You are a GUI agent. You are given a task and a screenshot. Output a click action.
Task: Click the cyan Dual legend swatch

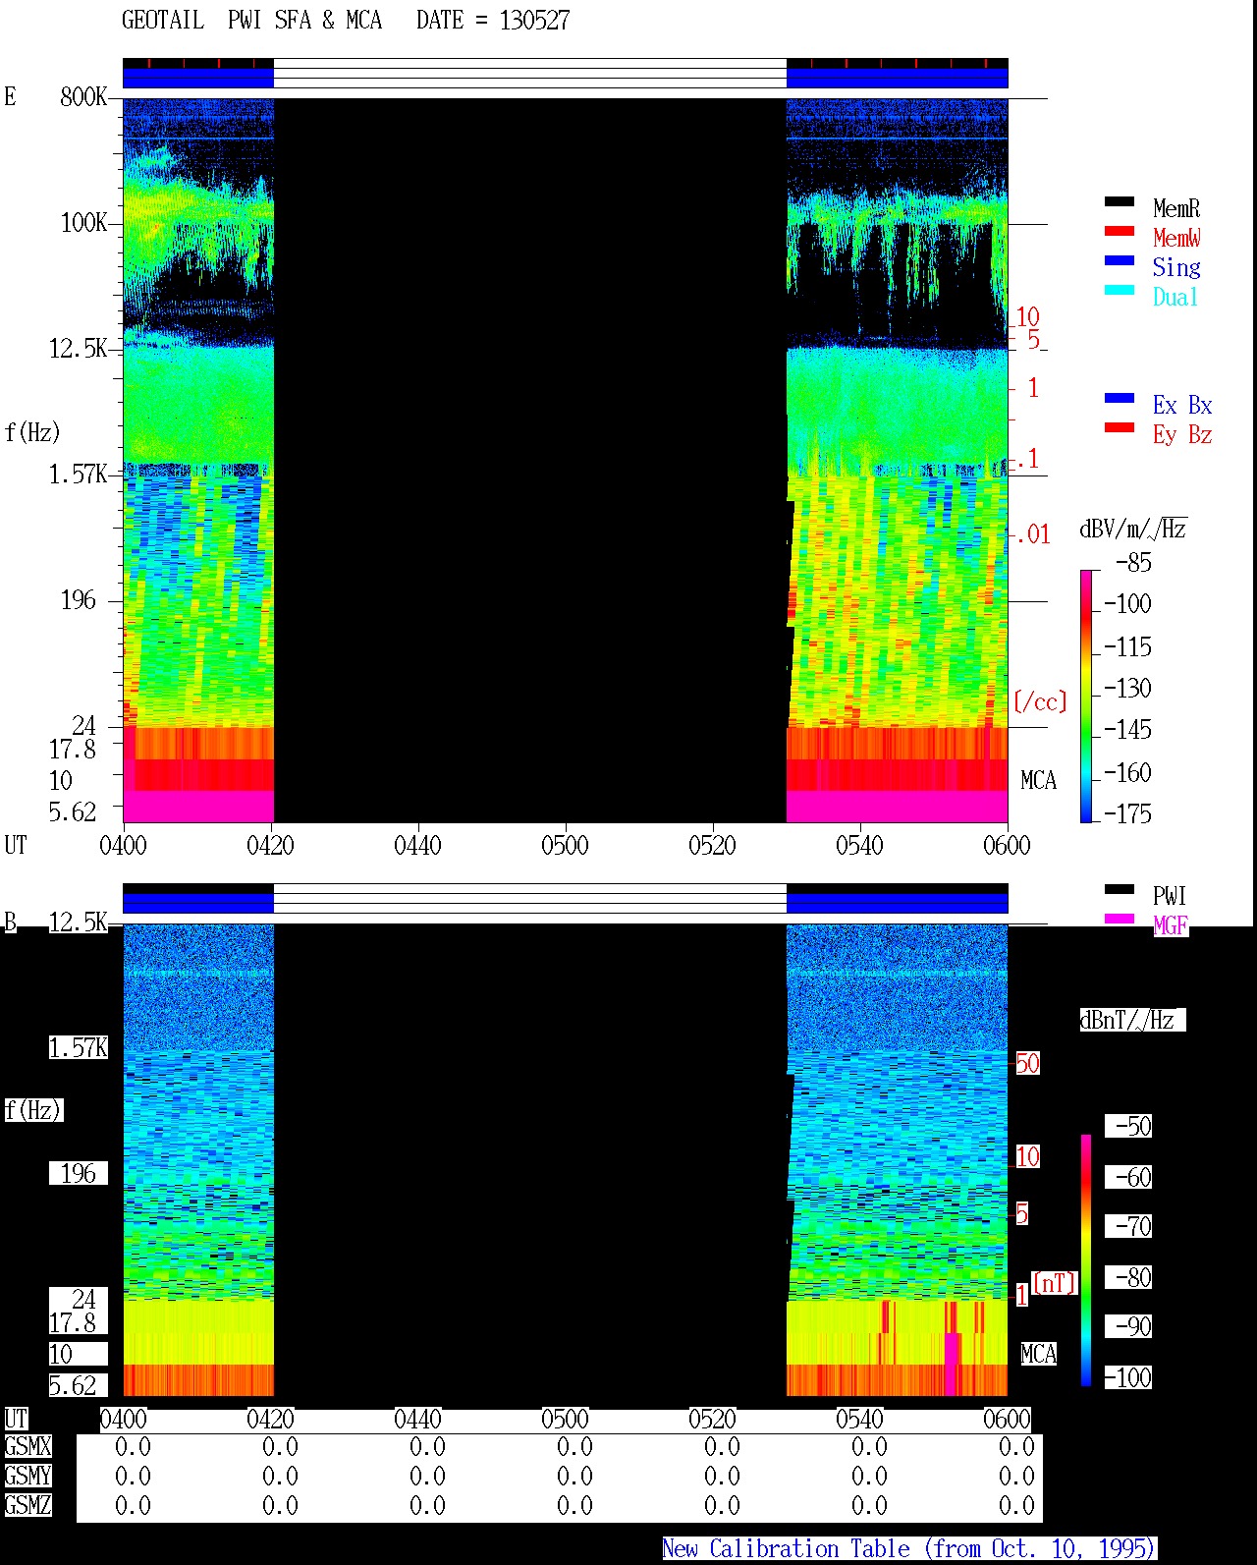pyautogui.click(x=1119, y=291)
